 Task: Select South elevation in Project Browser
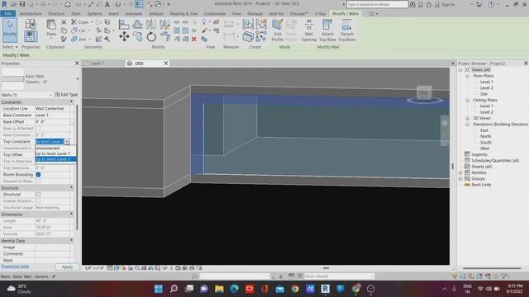pyautogui.click(x=486, y=143)
